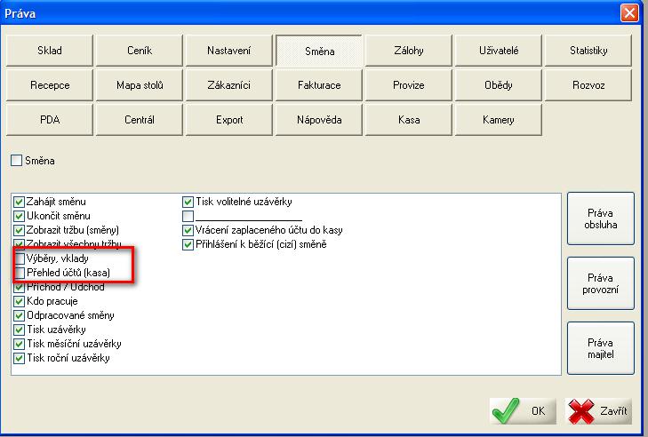
Task: Toggle the unnamed blank-line checkbox
Action: pyautogui.click(x=188, y=216)
